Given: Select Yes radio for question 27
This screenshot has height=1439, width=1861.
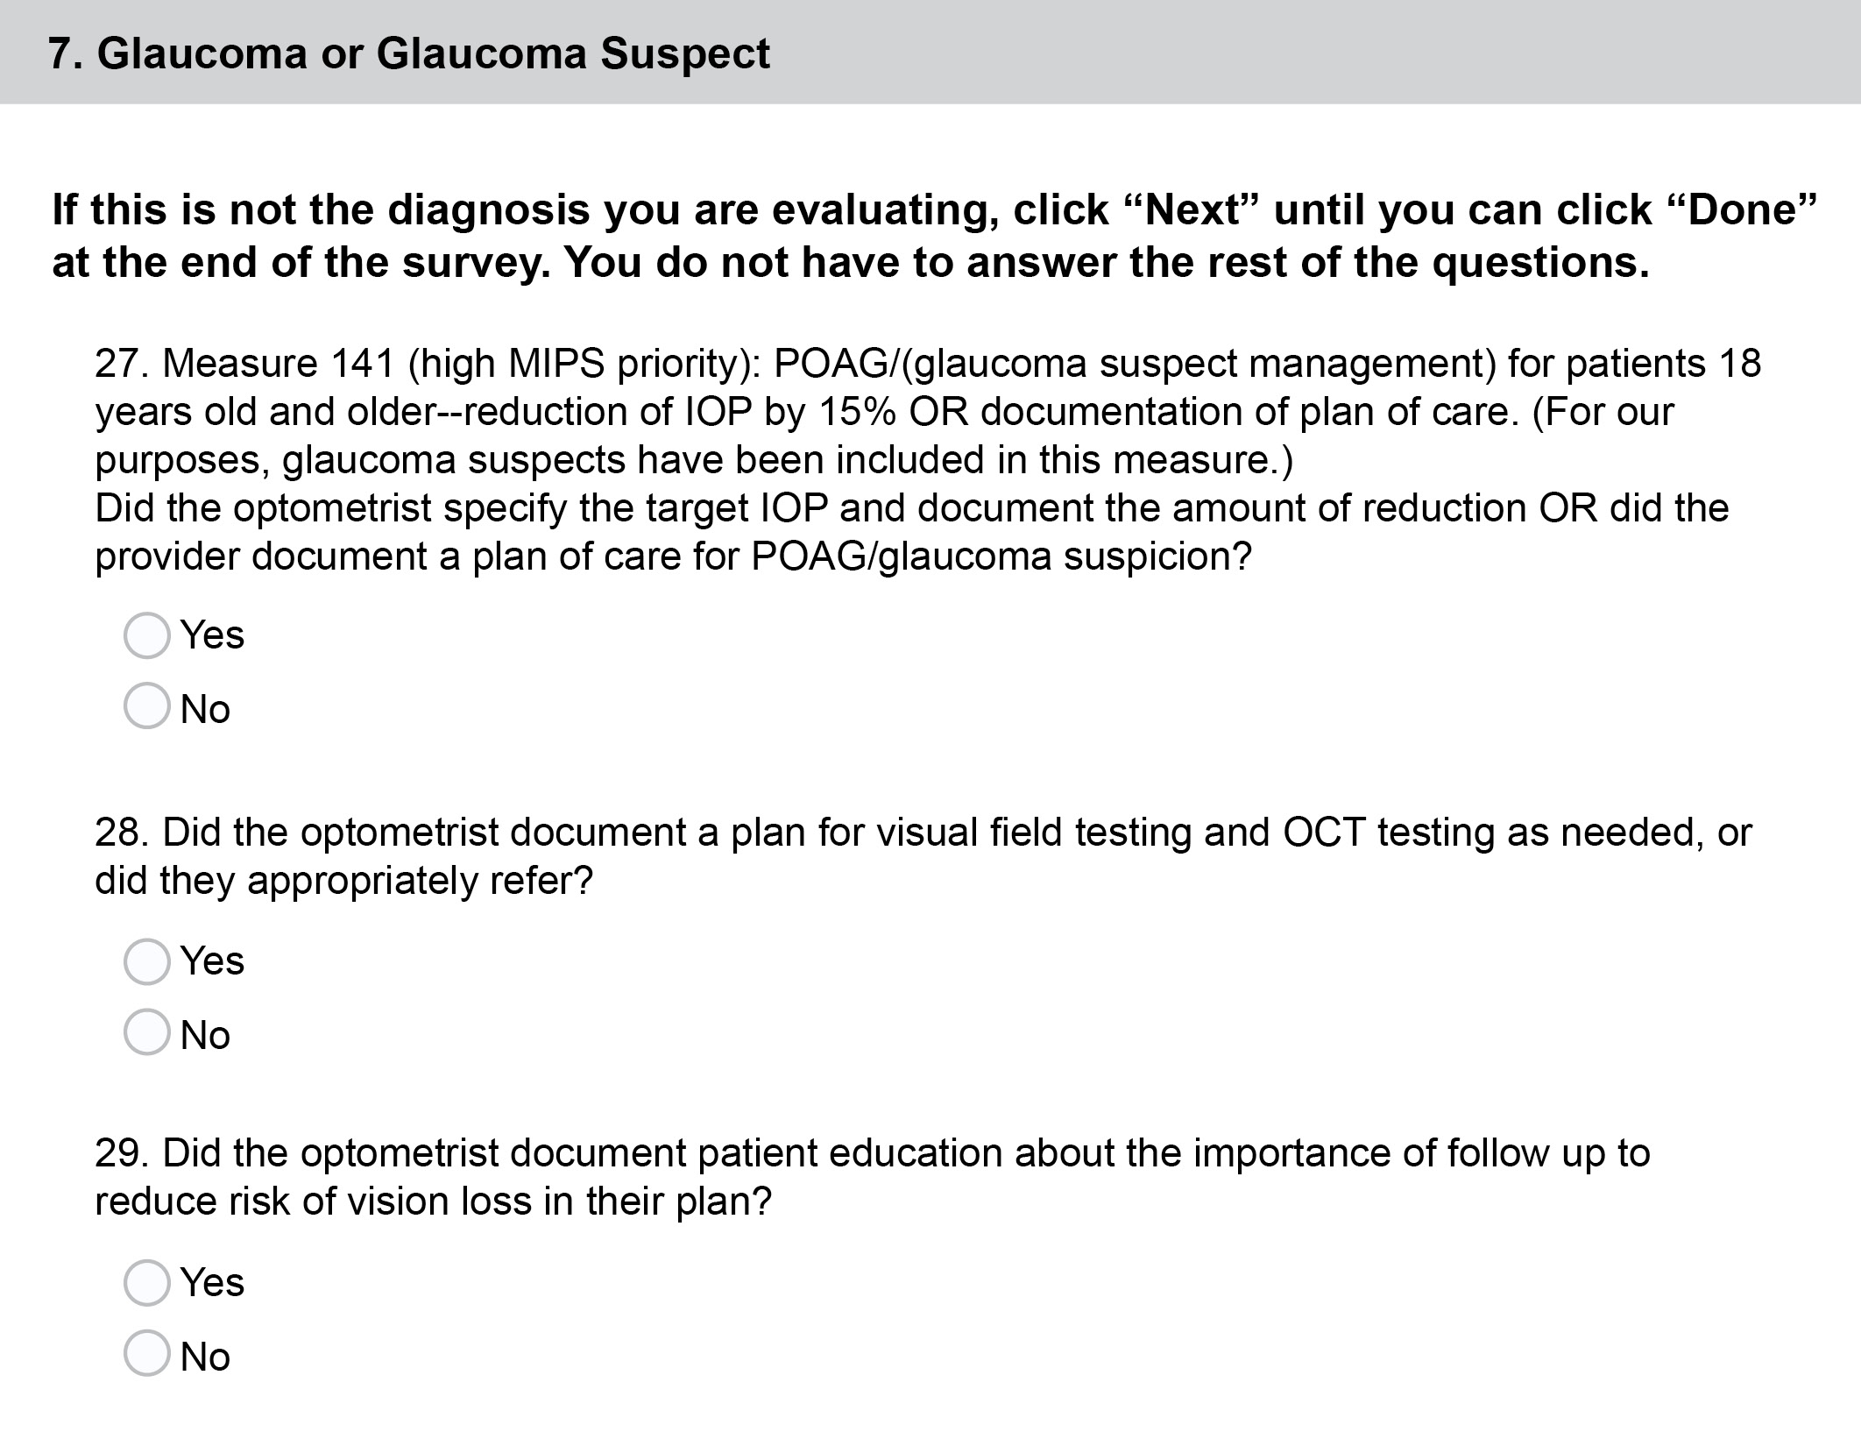Looking at the screenshot, I should (146, 635).
